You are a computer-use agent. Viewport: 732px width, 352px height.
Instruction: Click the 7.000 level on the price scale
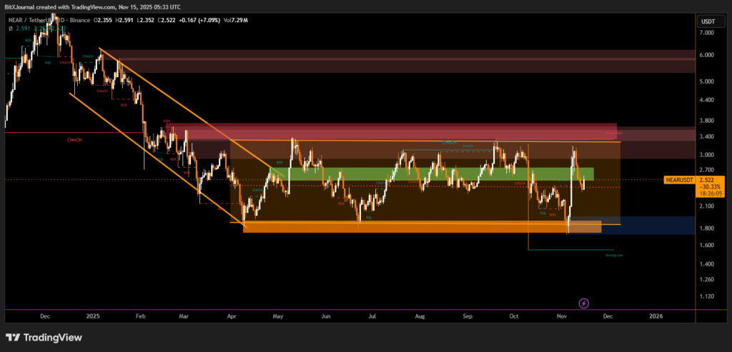pos(708,32)
